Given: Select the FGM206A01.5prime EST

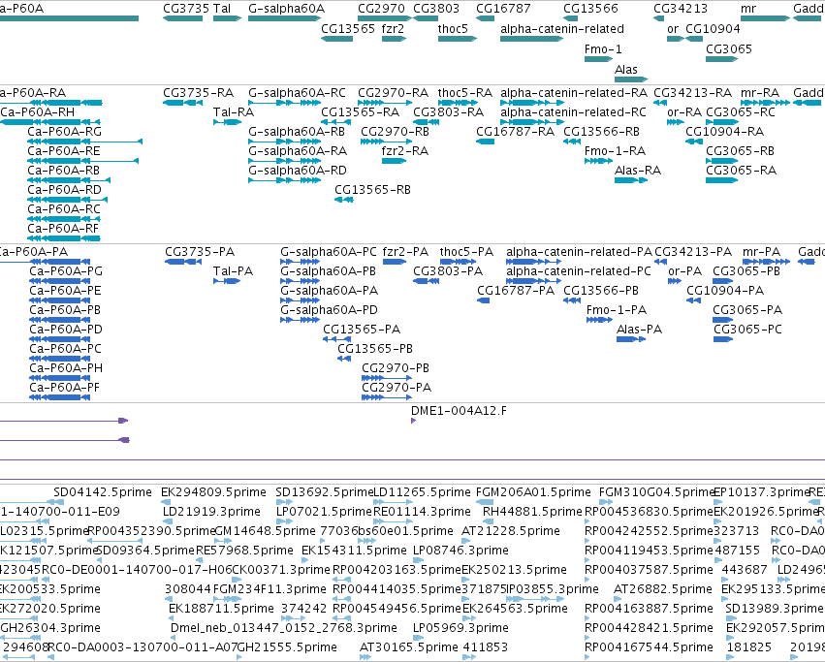Looking at the screenshot, I should [x=485, y=502].
